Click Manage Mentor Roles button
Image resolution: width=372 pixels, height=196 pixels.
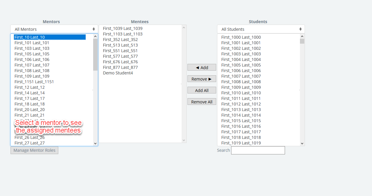pyautogui.click(x=34, y=150)
